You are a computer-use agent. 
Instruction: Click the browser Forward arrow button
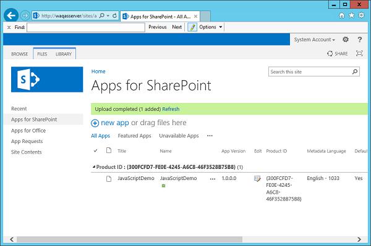click(25, 16)
